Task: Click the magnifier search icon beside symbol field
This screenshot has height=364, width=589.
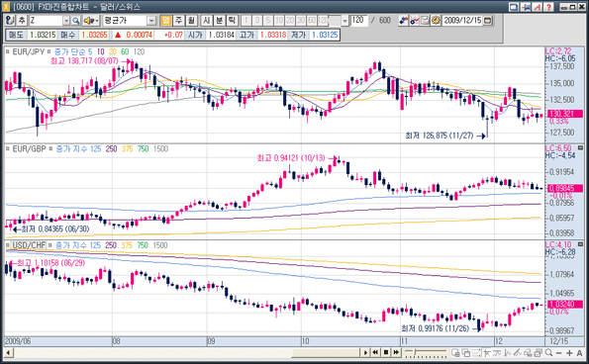Action: pos(76,21)
